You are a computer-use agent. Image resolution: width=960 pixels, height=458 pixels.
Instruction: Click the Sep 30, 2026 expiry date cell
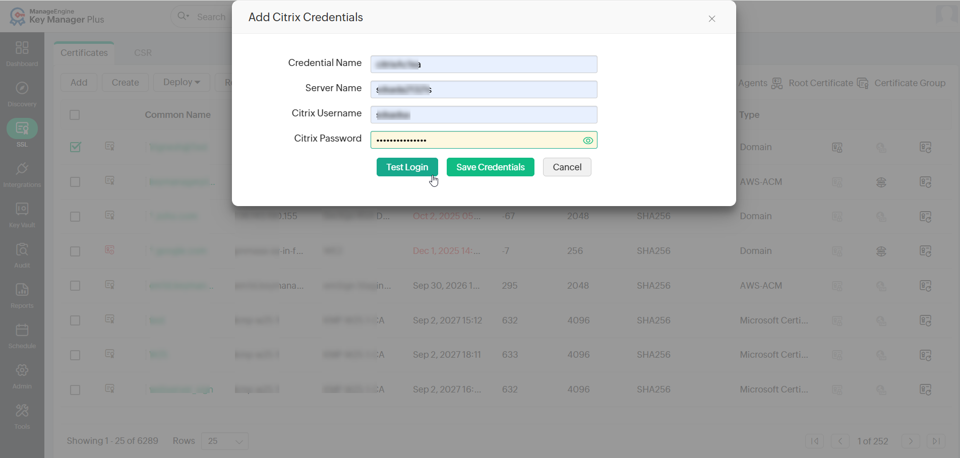click(x=446, y=286)
